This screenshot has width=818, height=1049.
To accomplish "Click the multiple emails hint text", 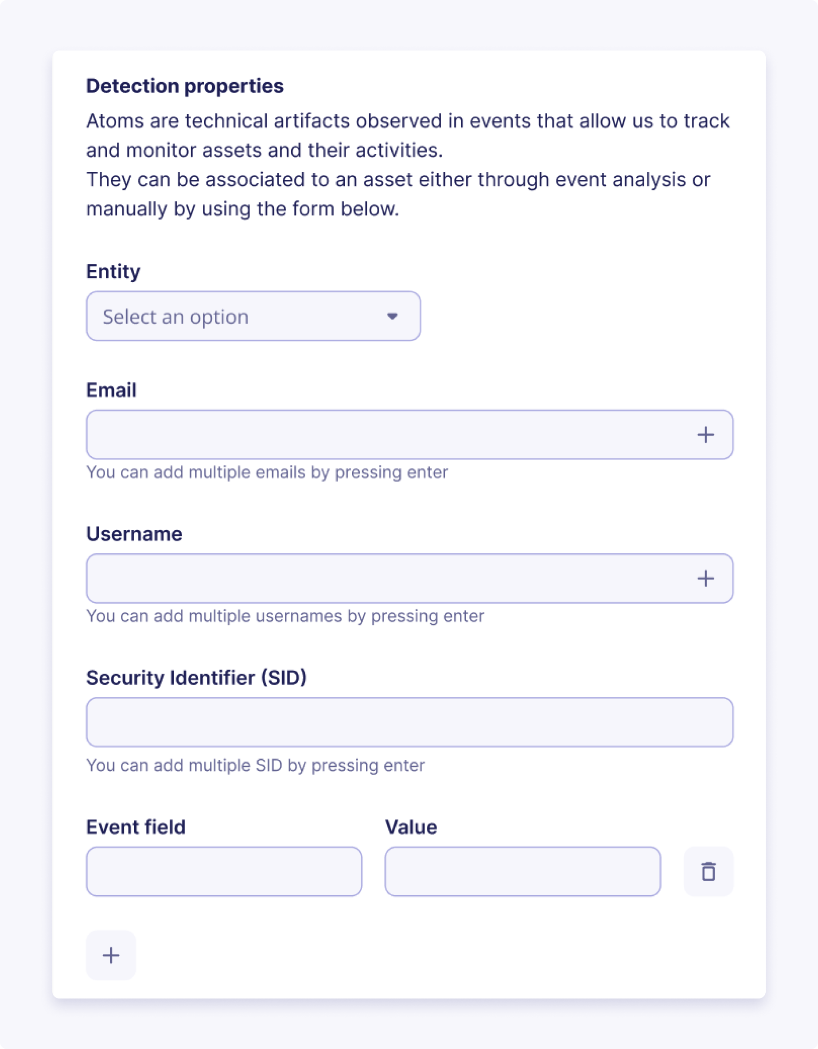I will pyautogui.click(x=267, y=472).
